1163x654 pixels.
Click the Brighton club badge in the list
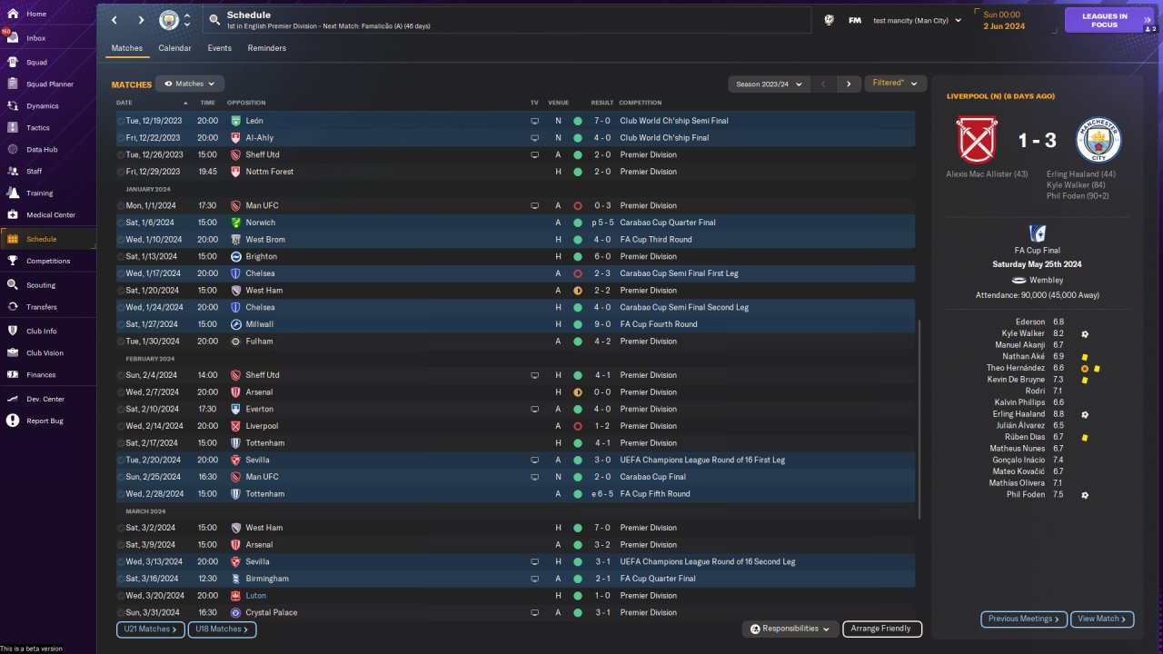[235, 256]
